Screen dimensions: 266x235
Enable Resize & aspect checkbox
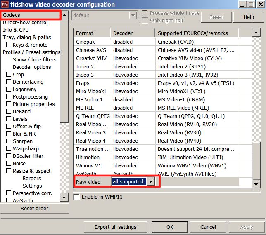pyautogui.click(x=9, y=171)
